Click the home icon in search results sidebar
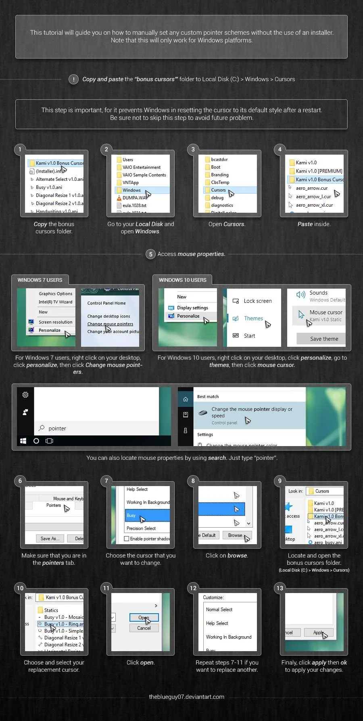Image resolution: width=363 pixels, height=721 pixels. click(186, 399)
